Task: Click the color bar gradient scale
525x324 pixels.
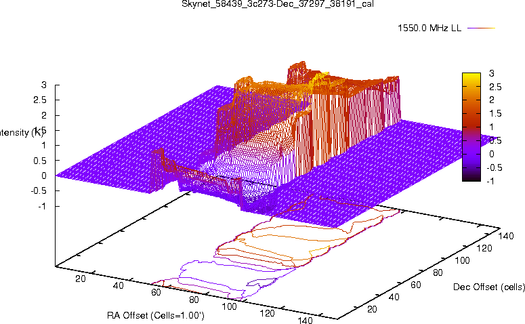Action: (471, 127)
